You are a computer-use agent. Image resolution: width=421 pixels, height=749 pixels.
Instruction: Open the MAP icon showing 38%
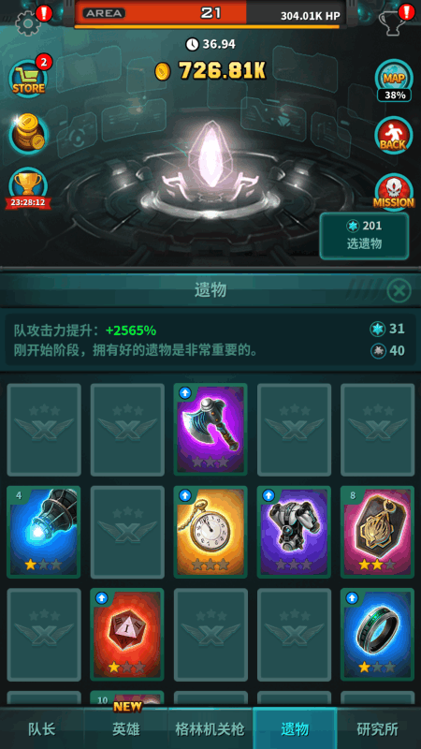(x=394, y=81)
